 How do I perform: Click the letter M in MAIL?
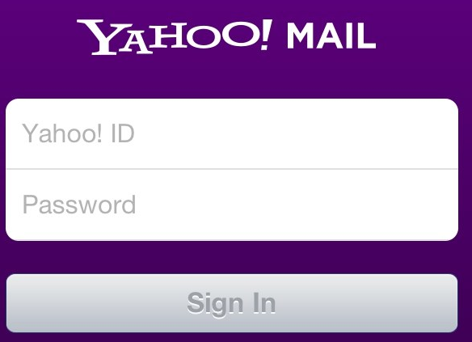coord(300,36)
